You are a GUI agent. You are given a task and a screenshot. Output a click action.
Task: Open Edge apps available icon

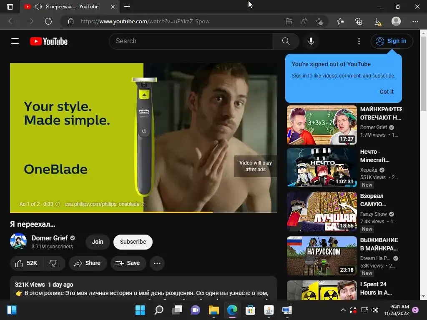[289, 21]
